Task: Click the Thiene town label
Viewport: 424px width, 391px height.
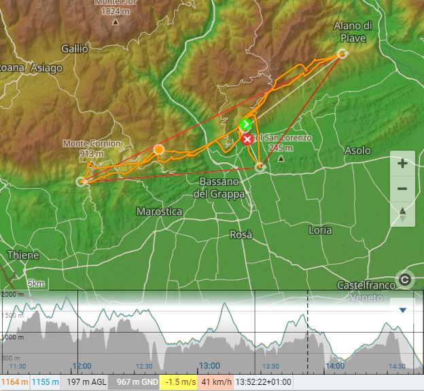Action: click(23, 255)
